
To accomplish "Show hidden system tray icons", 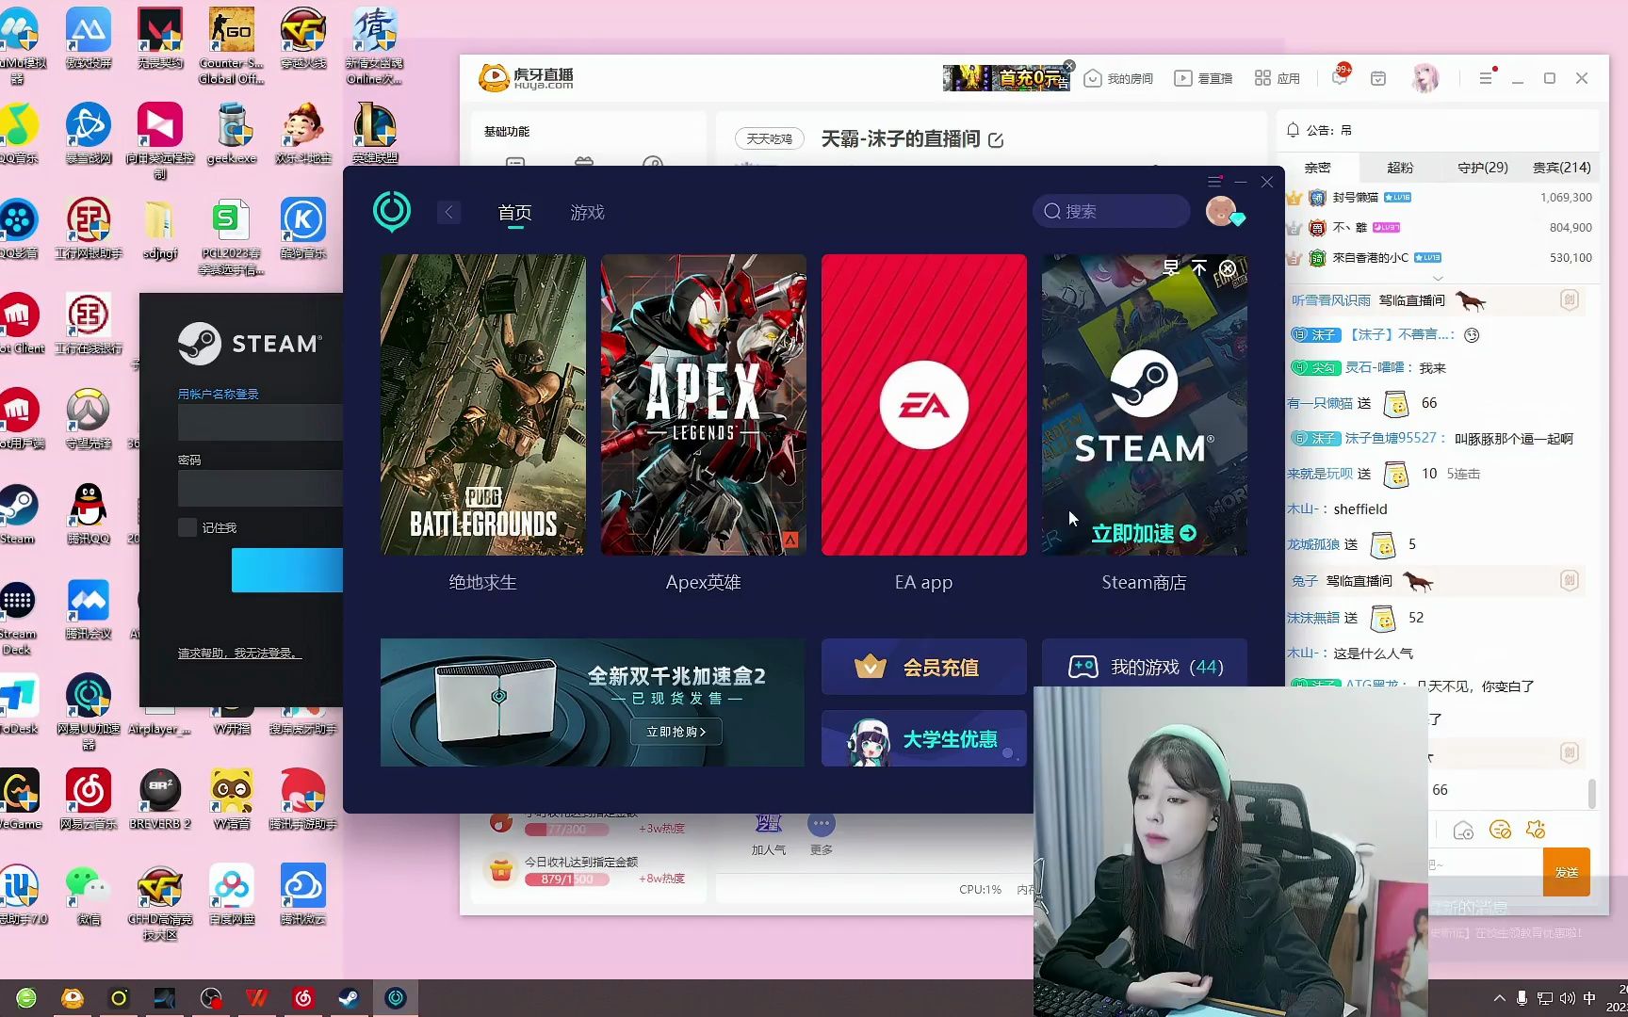I will [x=1500, y=998].
